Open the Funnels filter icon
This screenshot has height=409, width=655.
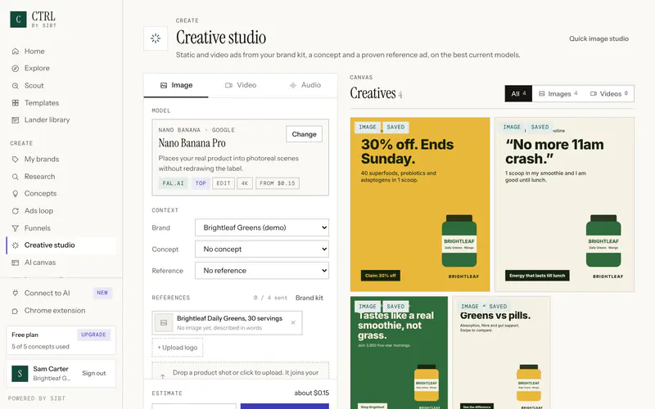point(16,228)
